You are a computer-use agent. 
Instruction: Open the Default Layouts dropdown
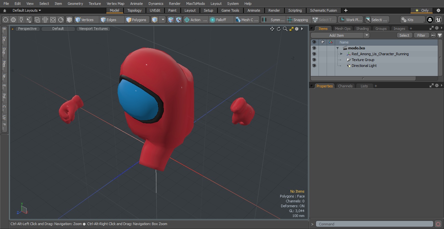pyautogui.click(x=27, y=10)
